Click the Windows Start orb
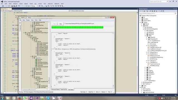Image resolution: width=178 pixels, height=100 pixels. pos(2,98)
